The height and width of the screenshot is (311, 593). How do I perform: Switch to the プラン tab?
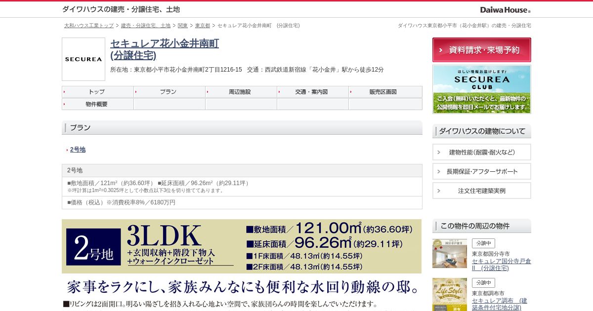[169, 92]
